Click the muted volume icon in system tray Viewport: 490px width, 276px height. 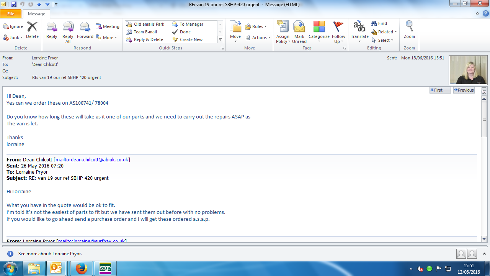tap(420, 269)
